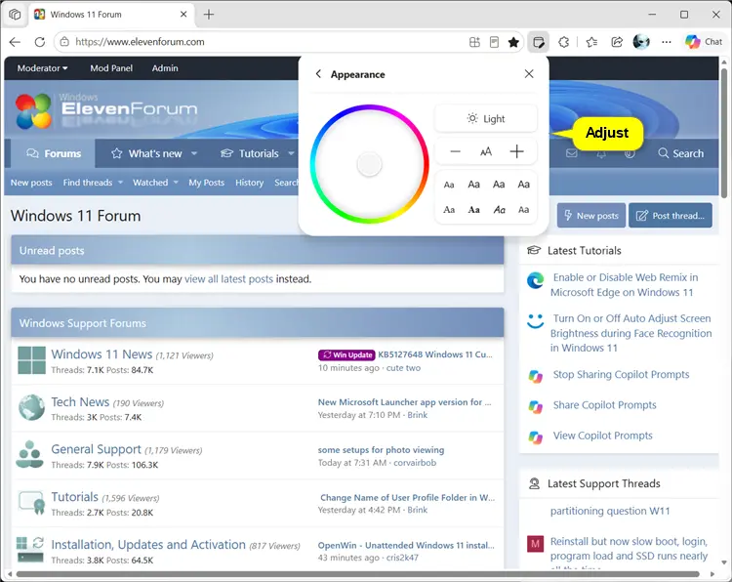View site information lock icon
Viewport: 732px width, 582px height.
64,42
